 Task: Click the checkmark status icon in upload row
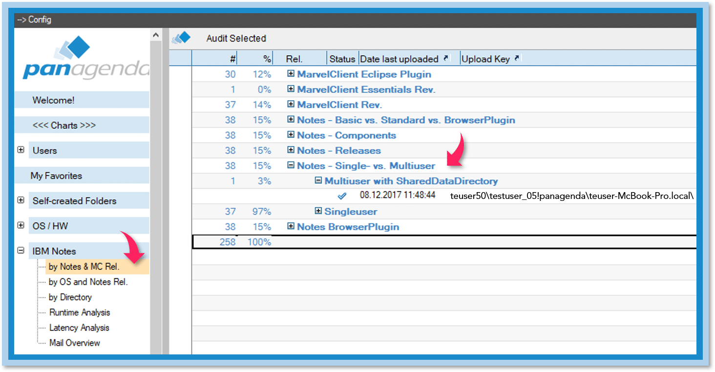(x=342, y=196)
